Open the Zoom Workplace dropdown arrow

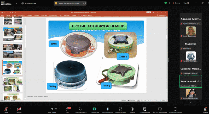pos(16,3)
